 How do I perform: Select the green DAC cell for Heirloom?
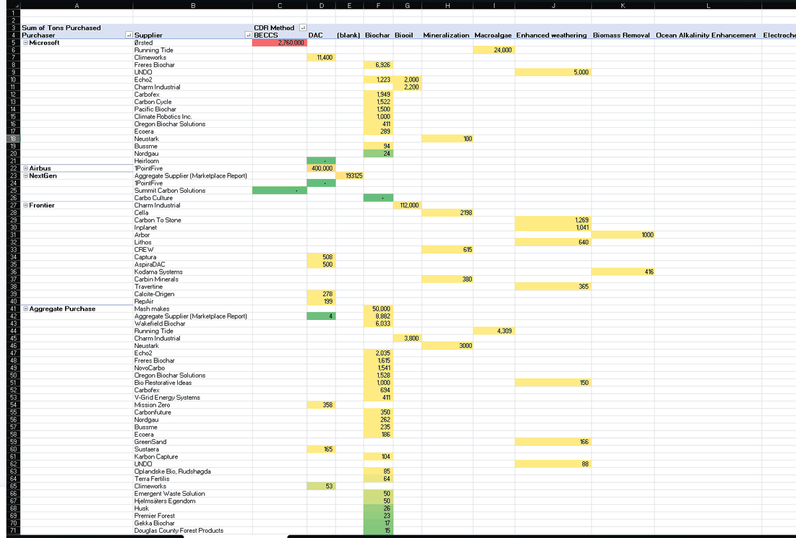click(x=321, y=161)
